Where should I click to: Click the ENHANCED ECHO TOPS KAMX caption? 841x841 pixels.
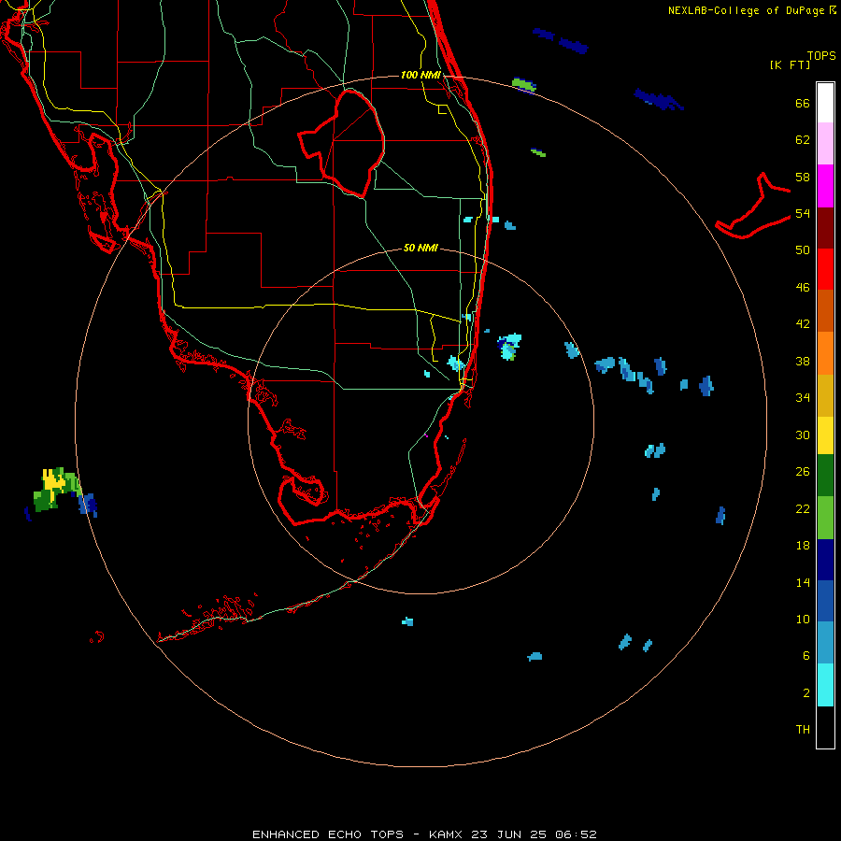[424, 834]
